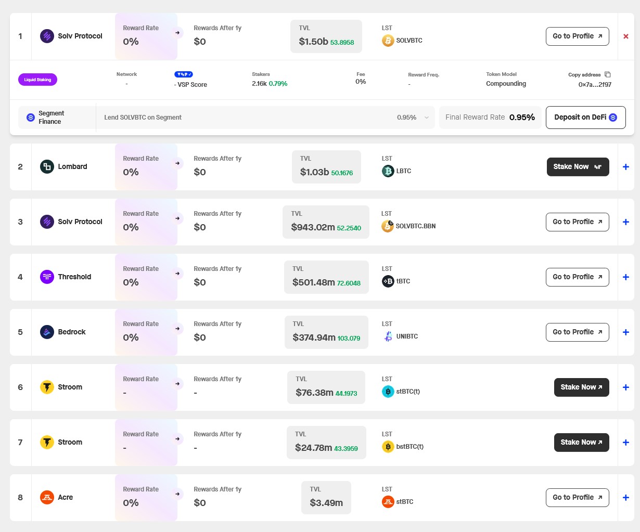Click Deposit on DeFi button
Image resolution: width=640 pixels, height=532 pixels.
pos(585,118)
